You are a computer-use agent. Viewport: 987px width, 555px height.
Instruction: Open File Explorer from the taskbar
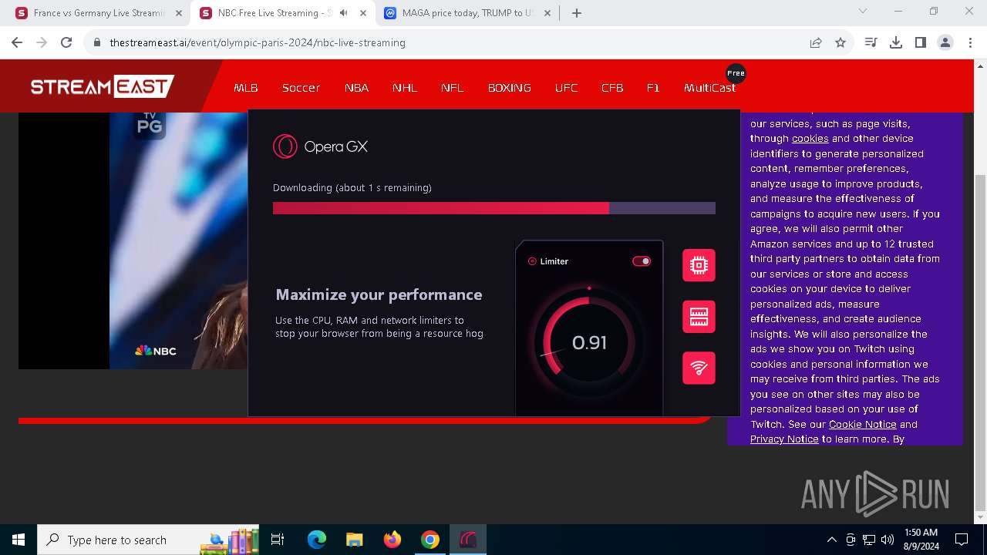355,540
